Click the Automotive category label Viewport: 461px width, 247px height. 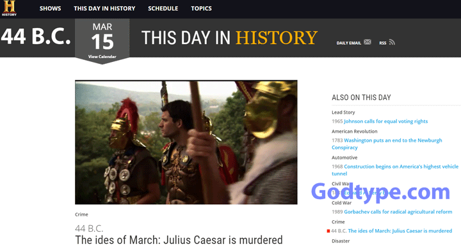coord(344,158)
